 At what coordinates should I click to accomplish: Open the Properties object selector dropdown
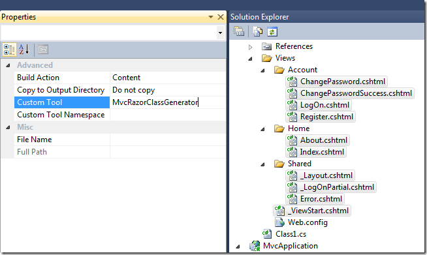tap(220, 33)
